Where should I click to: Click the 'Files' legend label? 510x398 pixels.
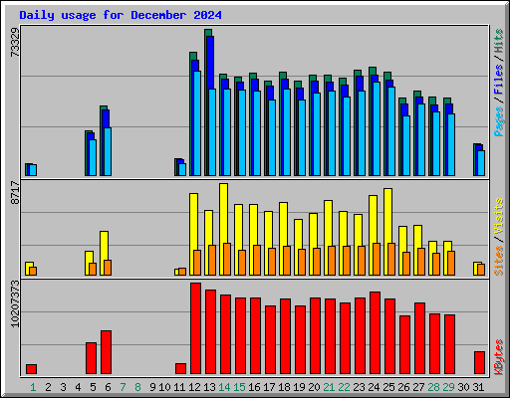pyautogui.click(x=499, y=80)
